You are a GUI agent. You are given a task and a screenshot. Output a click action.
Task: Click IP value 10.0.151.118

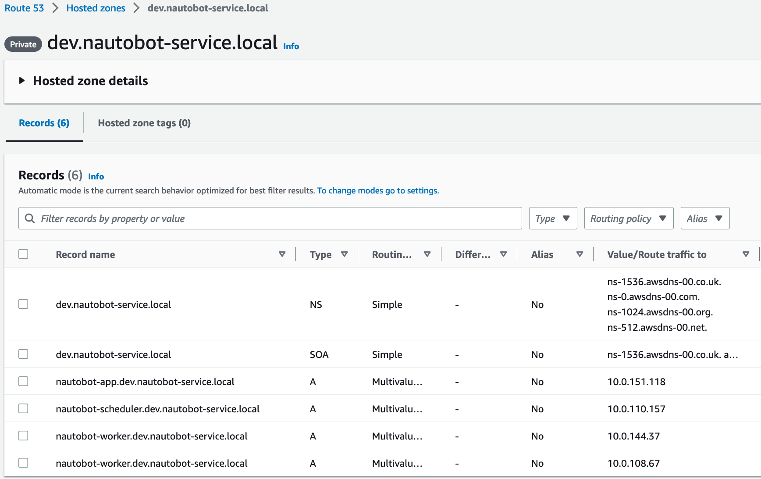coord(637,382)
